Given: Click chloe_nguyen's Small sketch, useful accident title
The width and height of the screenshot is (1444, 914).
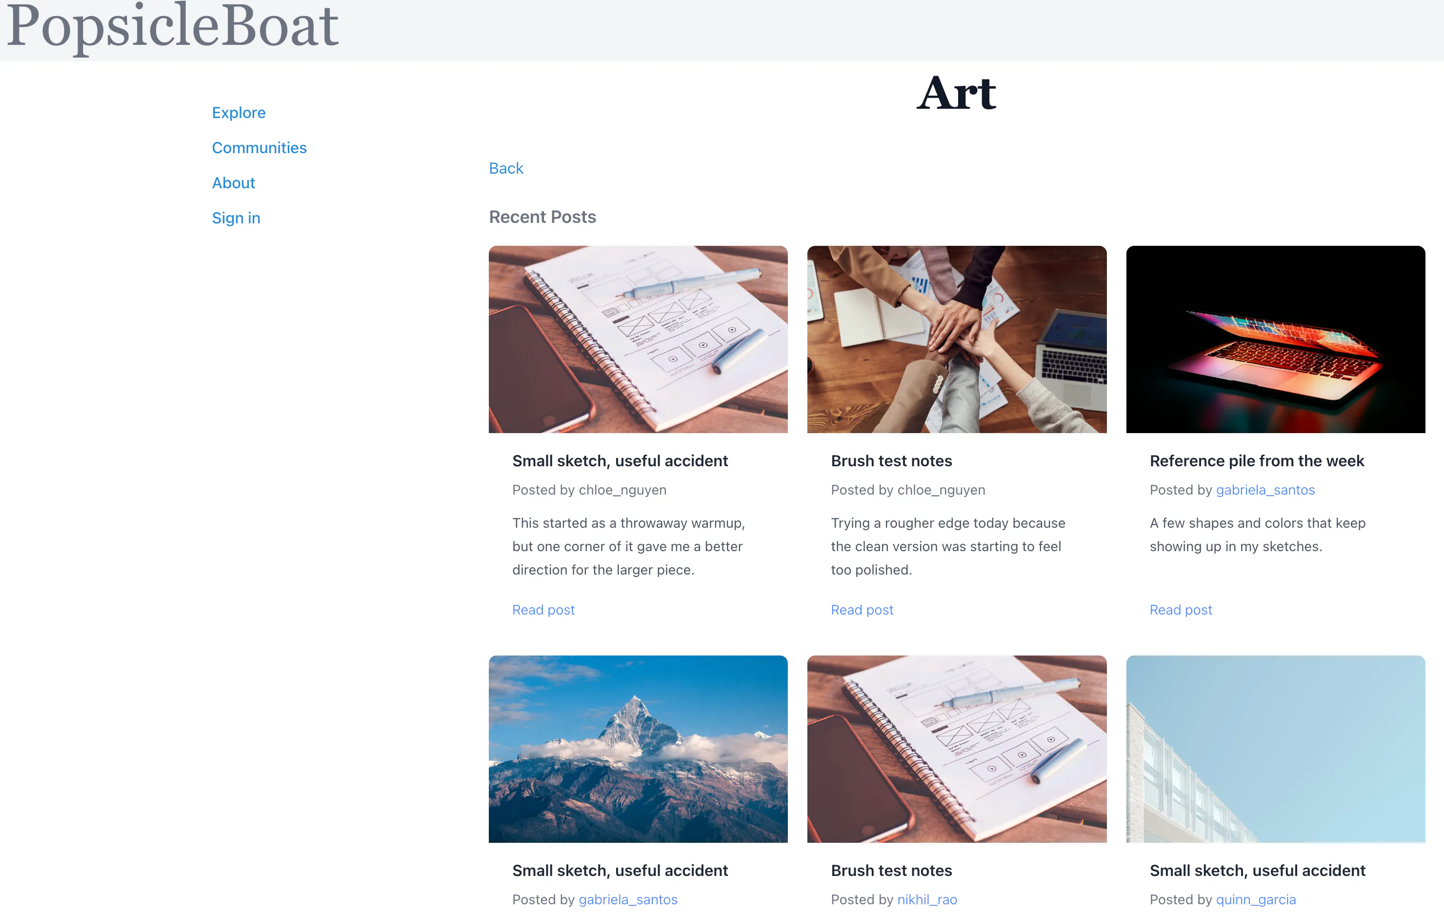Looking at the screenshot, I should click(620, 460).
